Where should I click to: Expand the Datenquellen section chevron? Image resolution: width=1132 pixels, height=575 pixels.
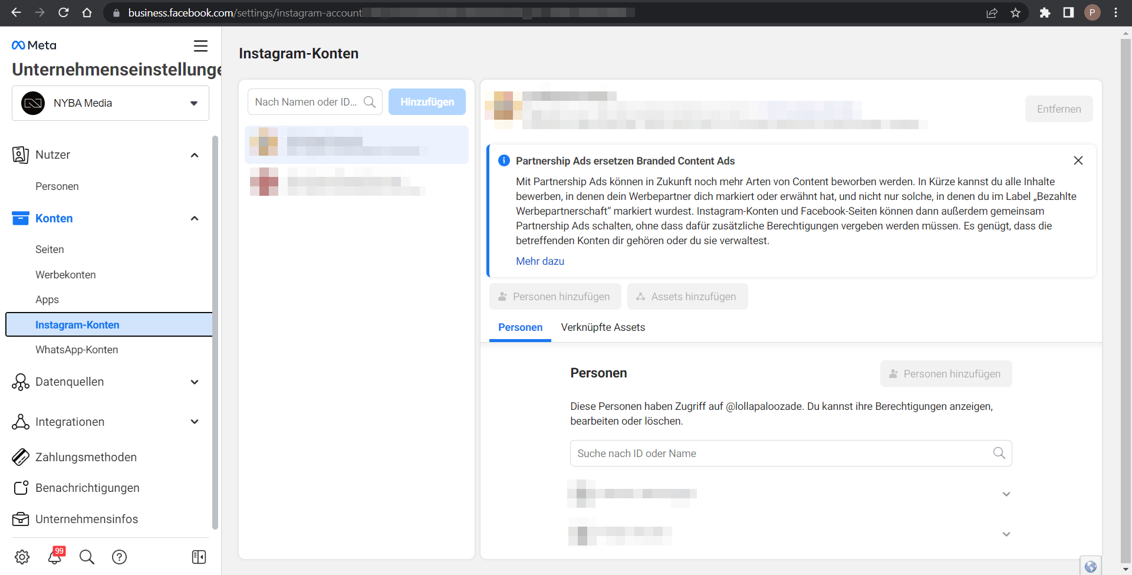pos(195,382)
